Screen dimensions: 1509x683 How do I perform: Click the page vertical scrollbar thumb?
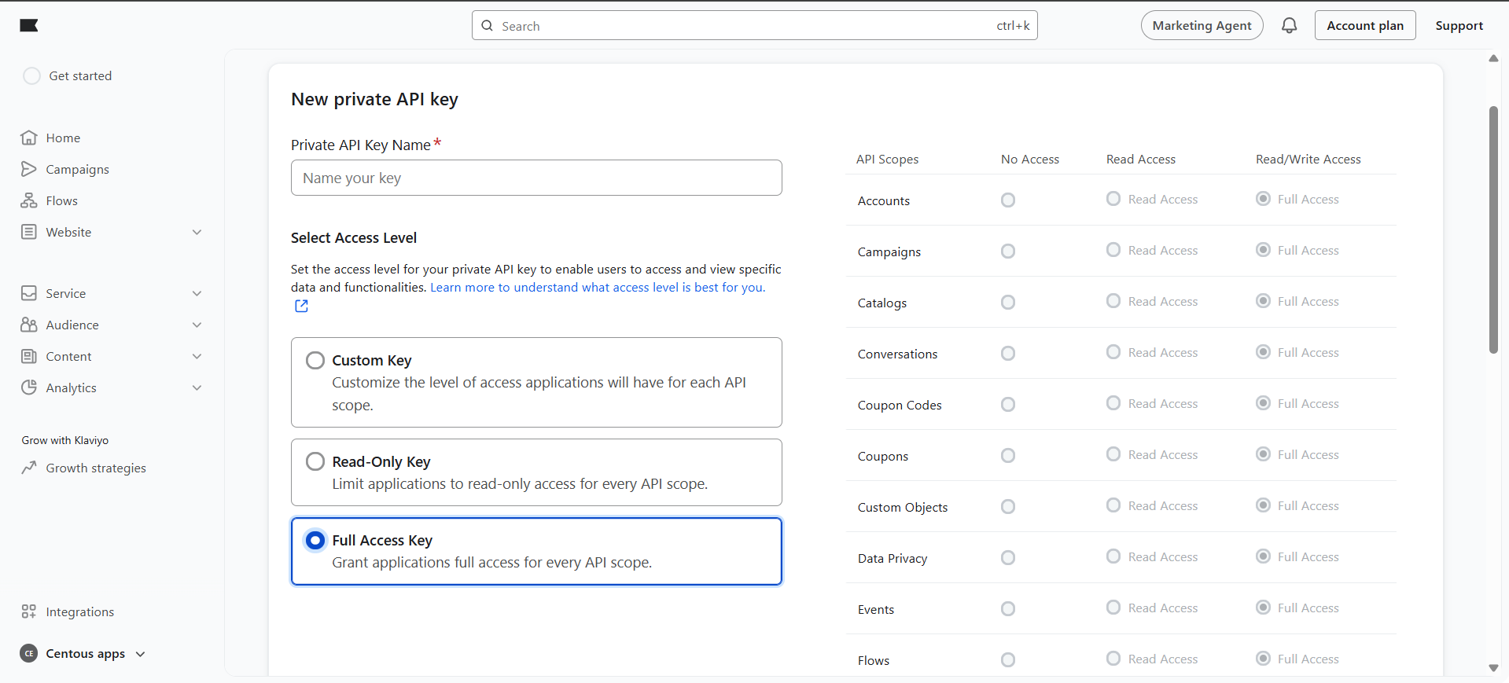click(1493, 230)
